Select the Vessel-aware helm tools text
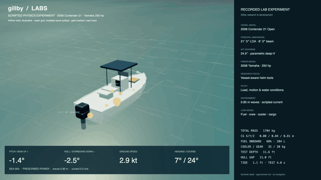 click(x=257, y=78)
